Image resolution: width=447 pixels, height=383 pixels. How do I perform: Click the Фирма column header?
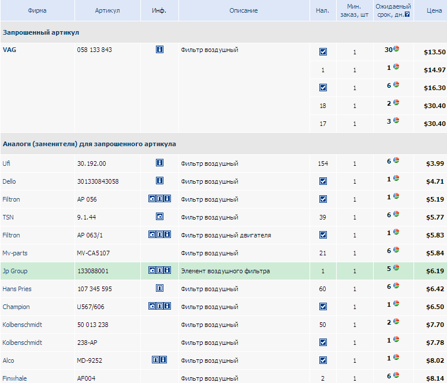37,10
